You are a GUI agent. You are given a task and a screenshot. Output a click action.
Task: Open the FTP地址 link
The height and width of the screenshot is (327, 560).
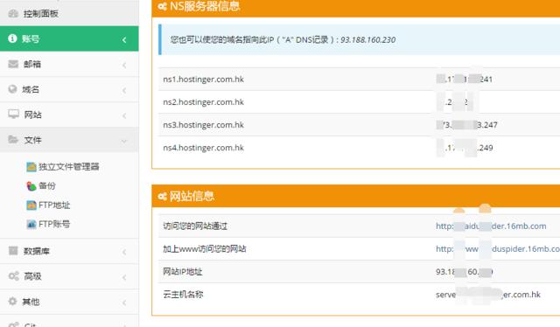(x=54, y=205)
